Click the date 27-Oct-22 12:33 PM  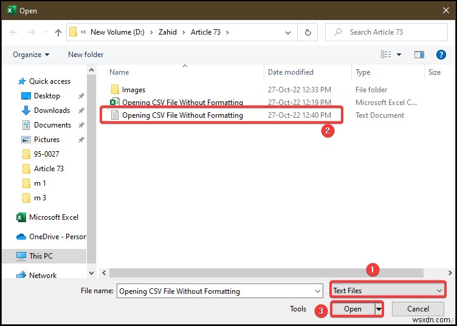(300, 90)
